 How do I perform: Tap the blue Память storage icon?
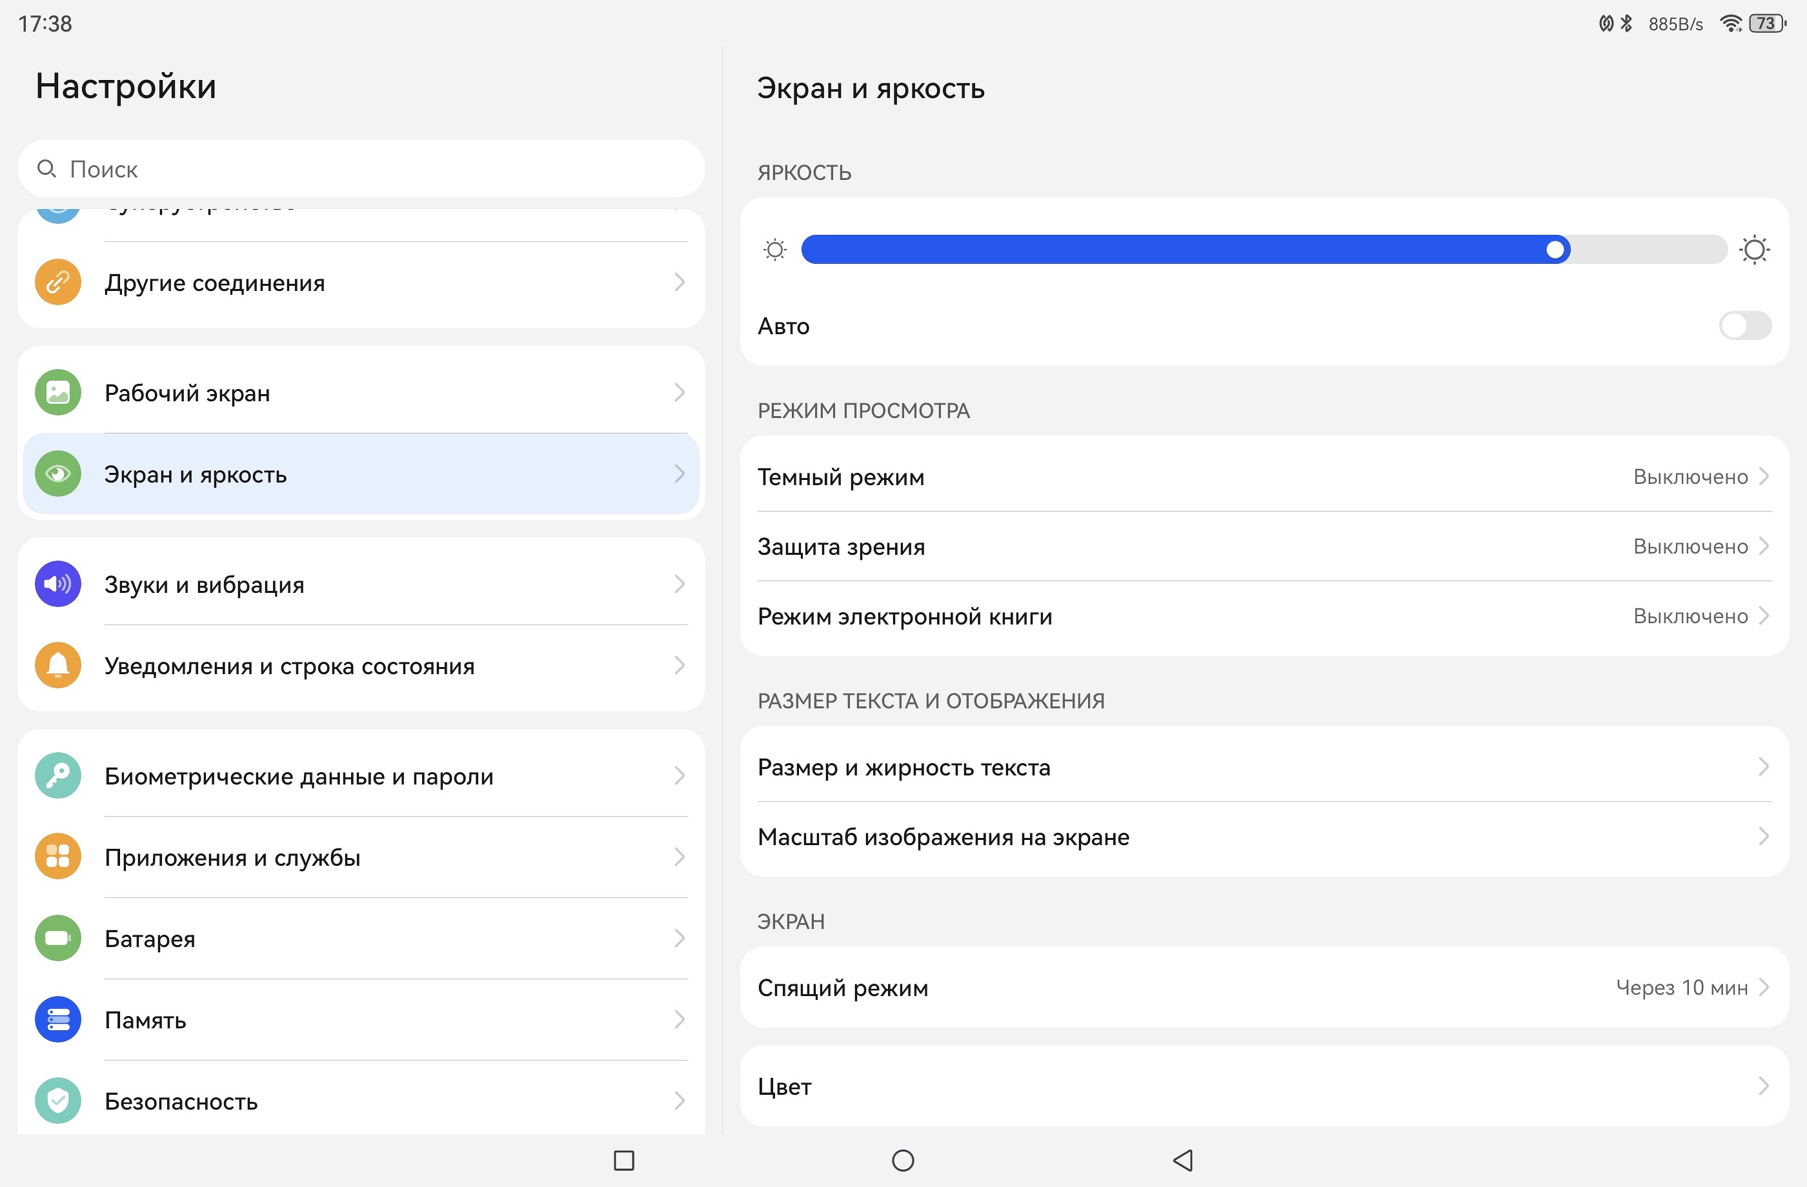click(x=57, y=1019)
